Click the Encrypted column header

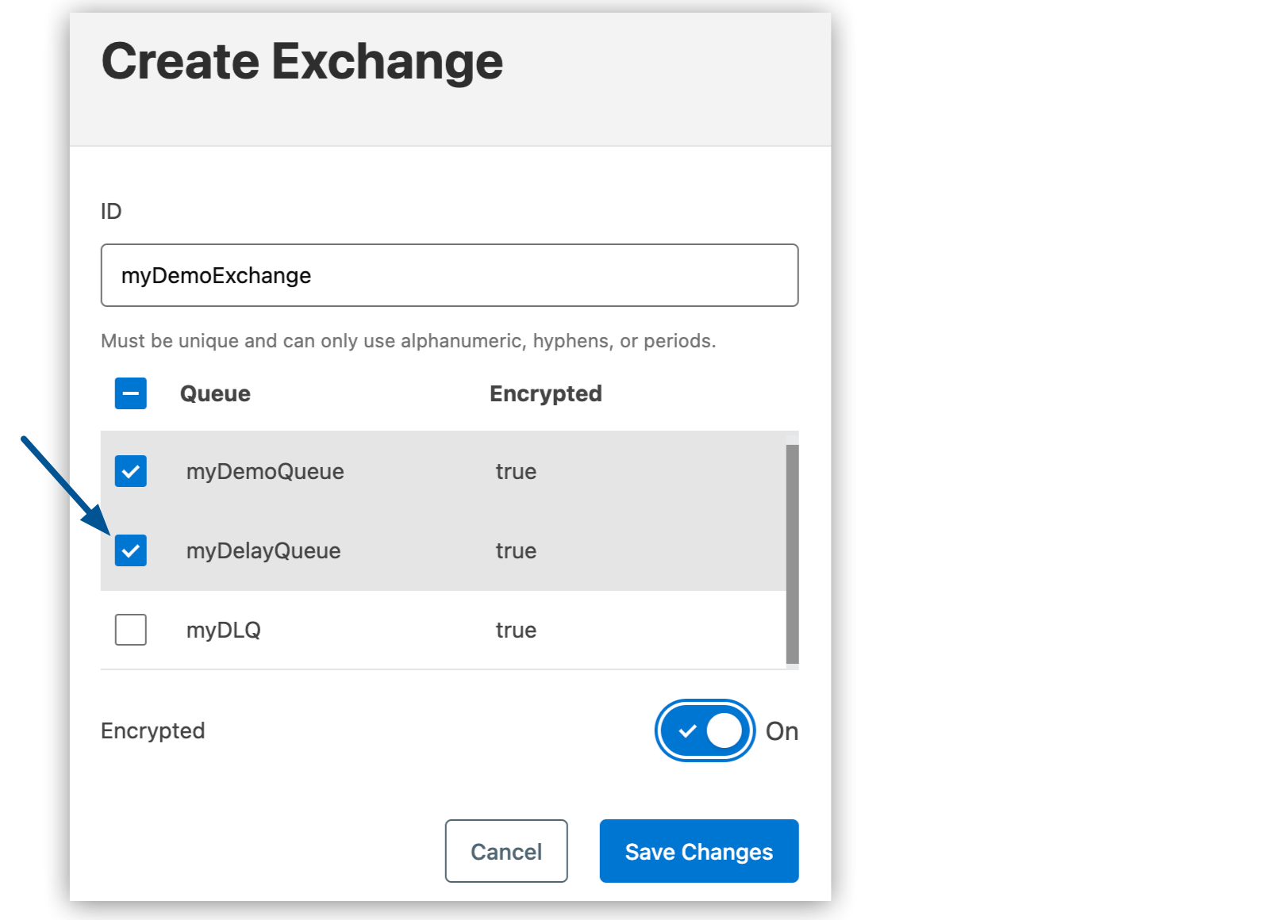coord(545,393)
